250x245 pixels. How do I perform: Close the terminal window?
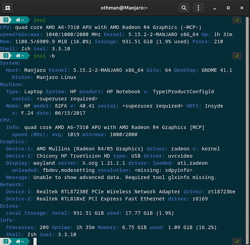[x=242, y=8]
